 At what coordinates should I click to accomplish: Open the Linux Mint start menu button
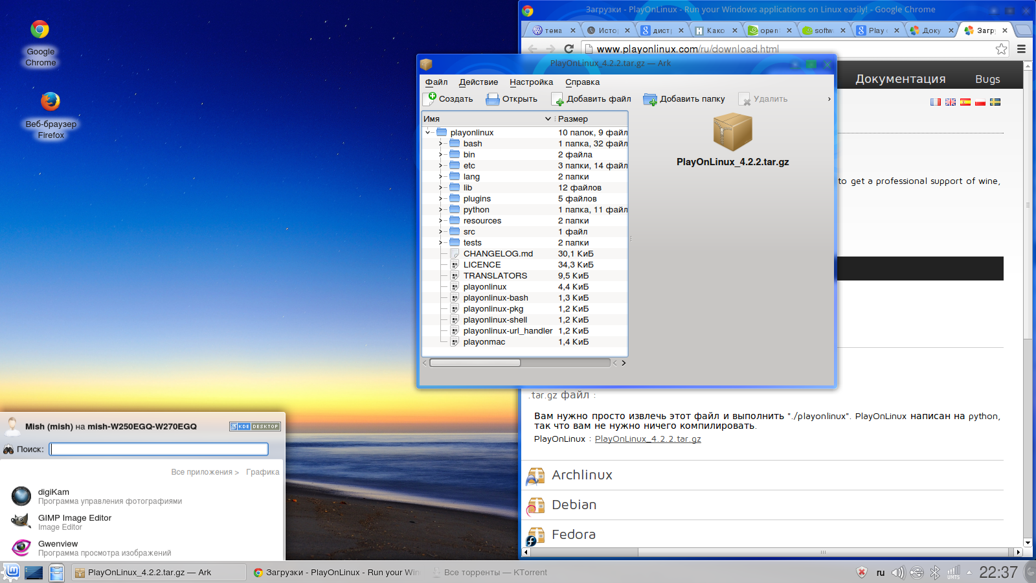click(x=12, y=572)
